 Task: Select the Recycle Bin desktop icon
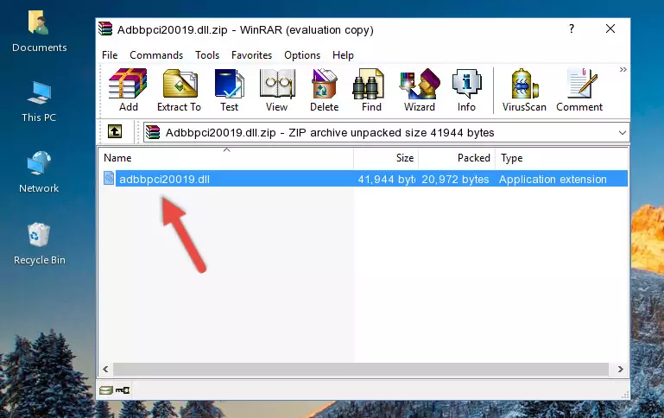coord(40,244)
